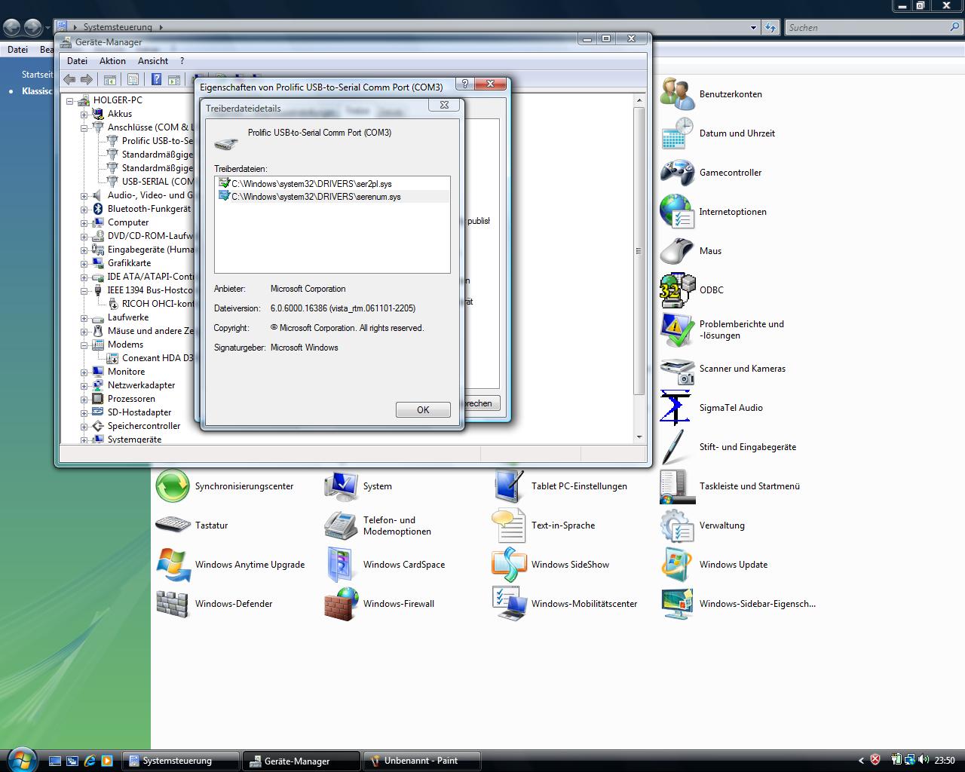The image size is (965, 772).
Task: Collapse Anschlüsse (COM & LPT) node
Action: coord(84,127)
